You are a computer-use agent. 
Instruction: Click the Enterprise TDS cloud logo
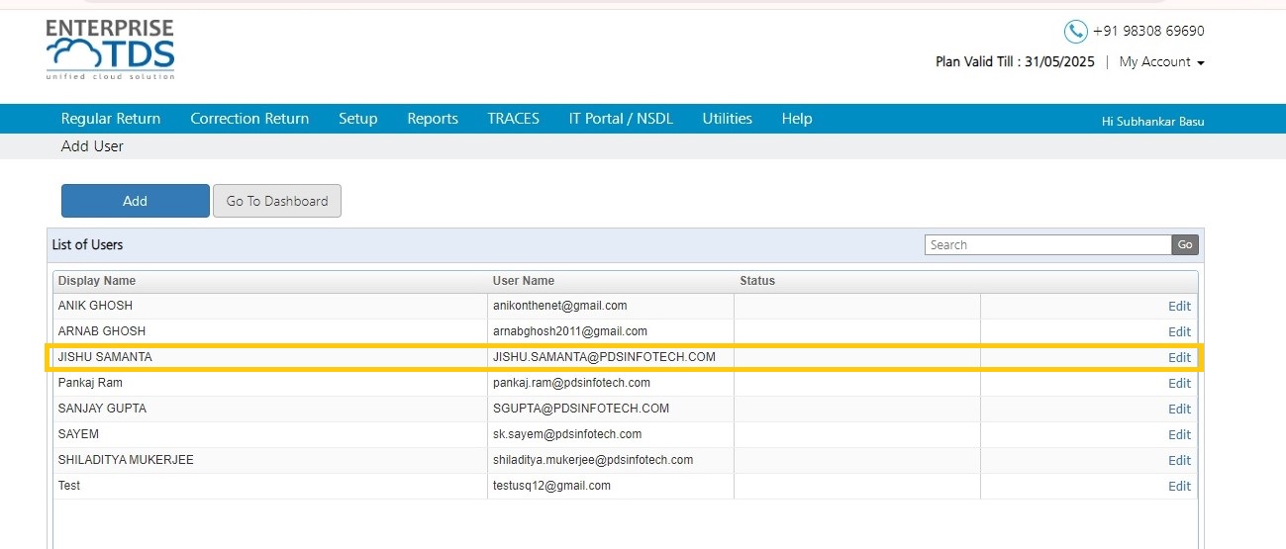pos(110,49)
